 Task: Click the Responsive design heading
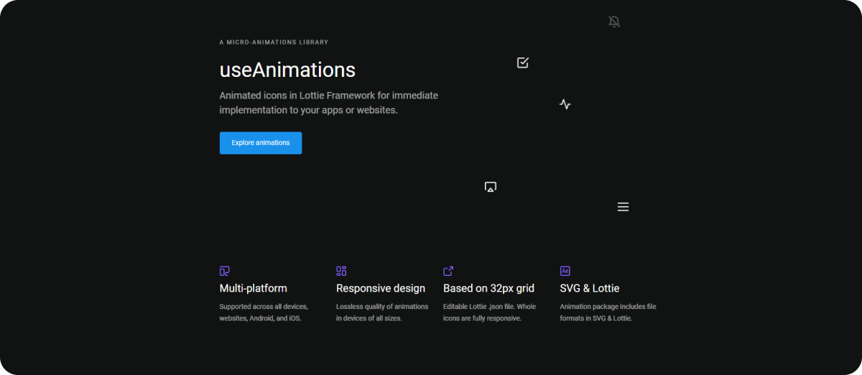(x=381, y=288)
